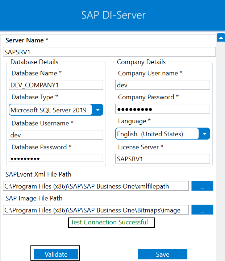Click the scroll up arrow button
225x261 pixels.
tap(221, 38)
